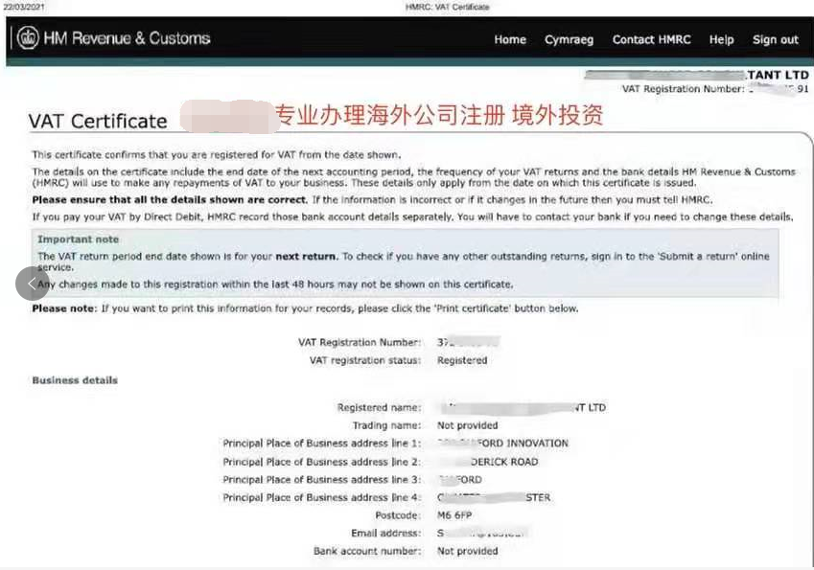814x570 pixels.
Task: Click the Bank account number Not provided value
Action: pyautogui.click(x=467, y=551)
